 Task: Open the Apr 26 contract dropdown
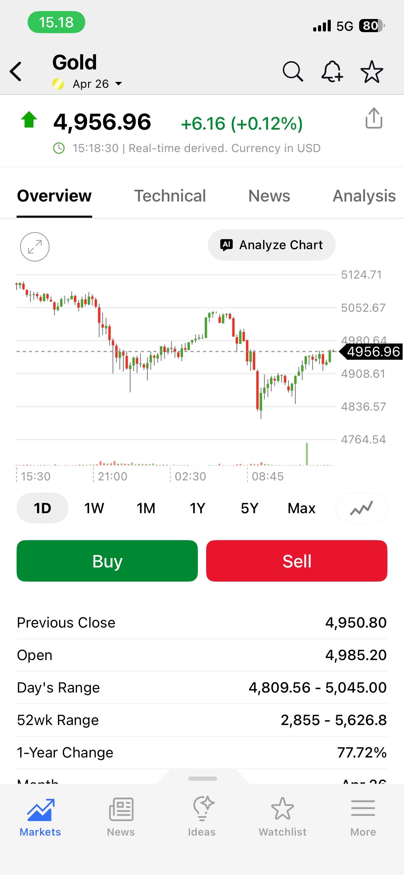97,84
